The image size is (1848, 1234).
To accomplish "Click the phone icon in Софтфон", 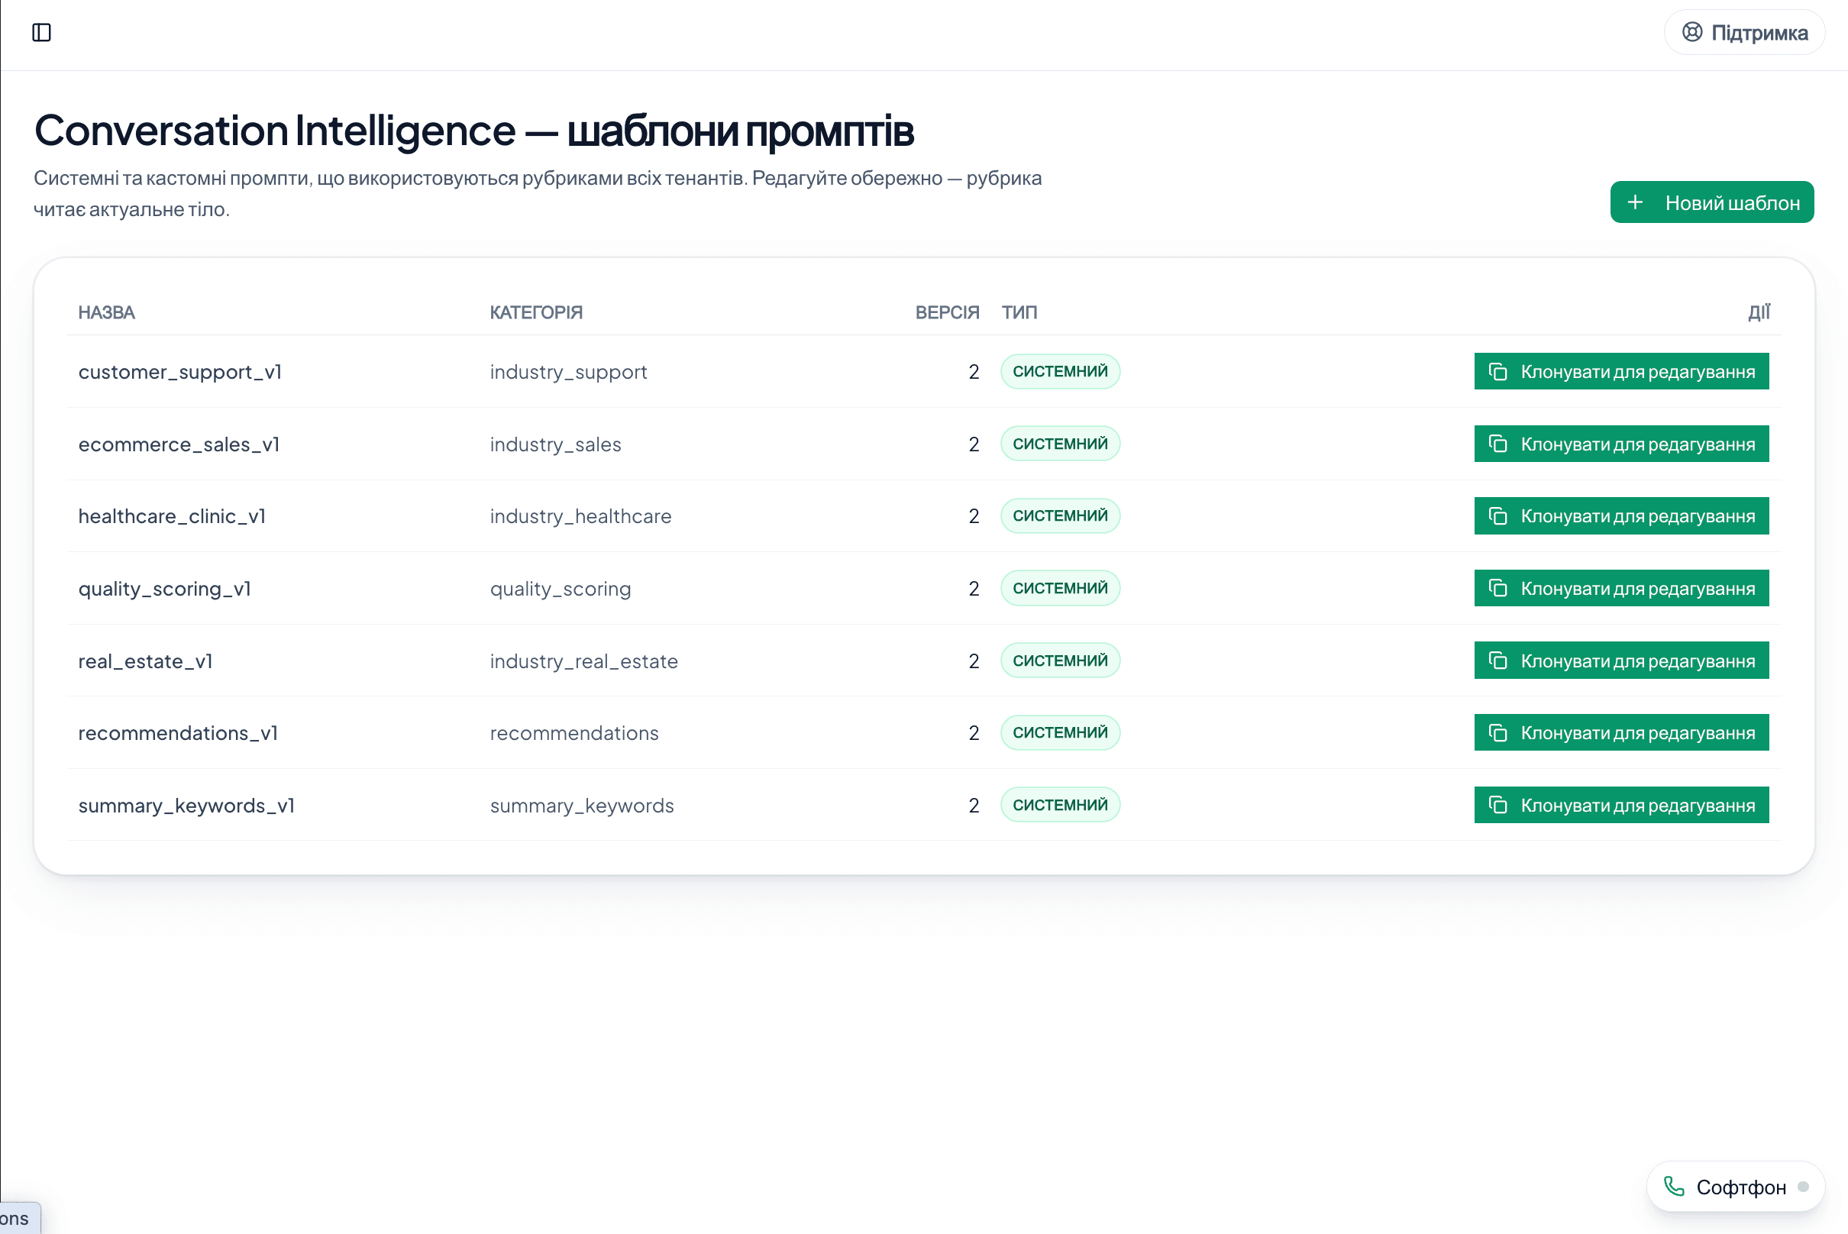I will click(1673, 1187).
